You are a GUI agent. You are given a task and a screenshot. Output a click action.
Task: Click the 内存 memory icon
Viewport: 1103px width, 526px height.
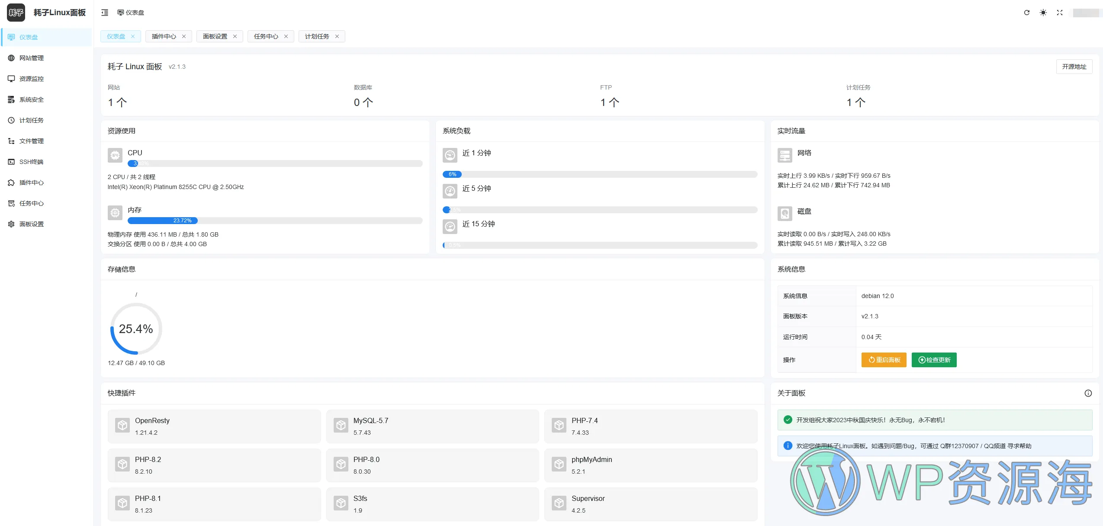point(115,212)
